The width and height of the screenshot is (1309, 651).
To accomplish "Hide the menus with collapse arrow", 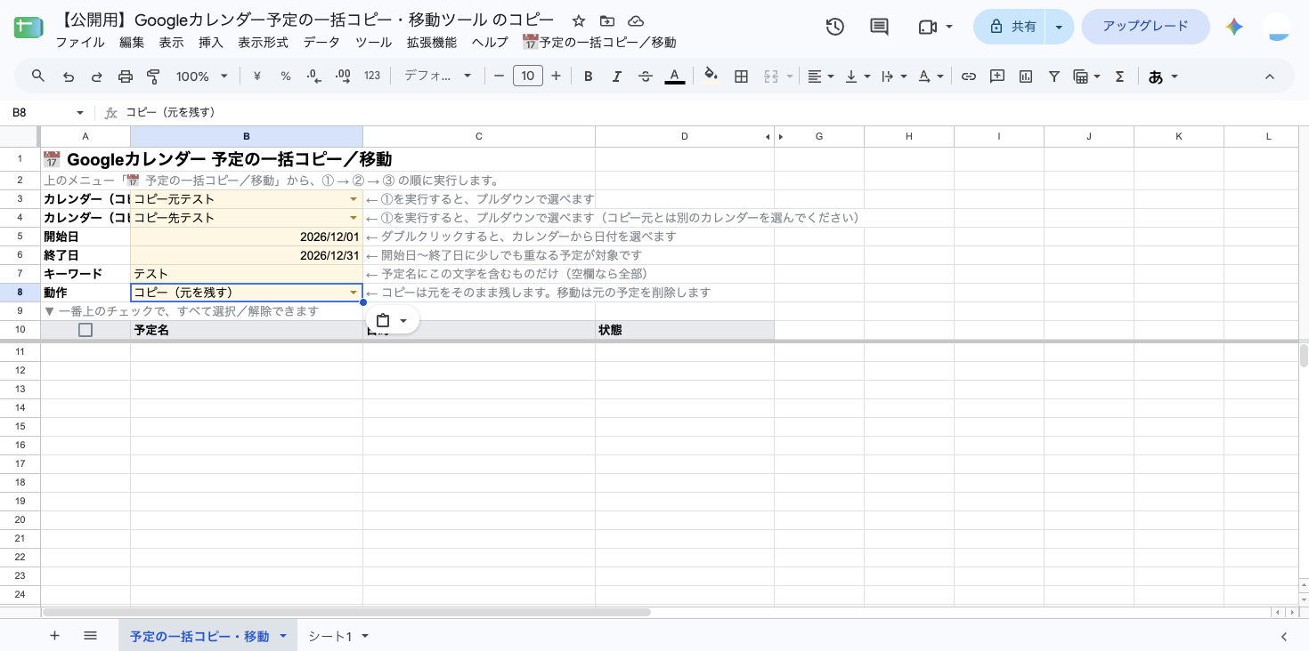I will tap(1270, 76).
